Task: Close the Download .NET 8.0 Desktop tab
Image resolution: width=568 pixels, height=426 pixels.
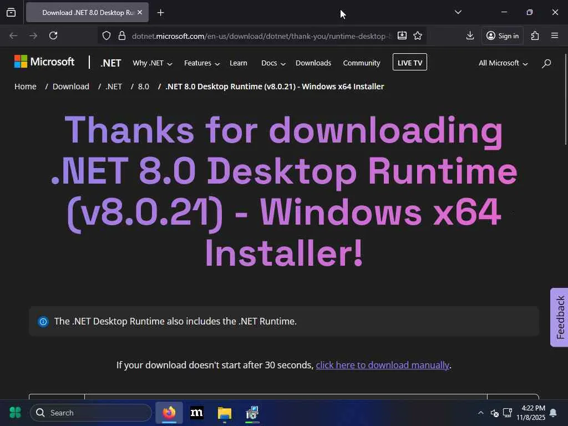Action: pyautogui.click(x=140, y=12)
